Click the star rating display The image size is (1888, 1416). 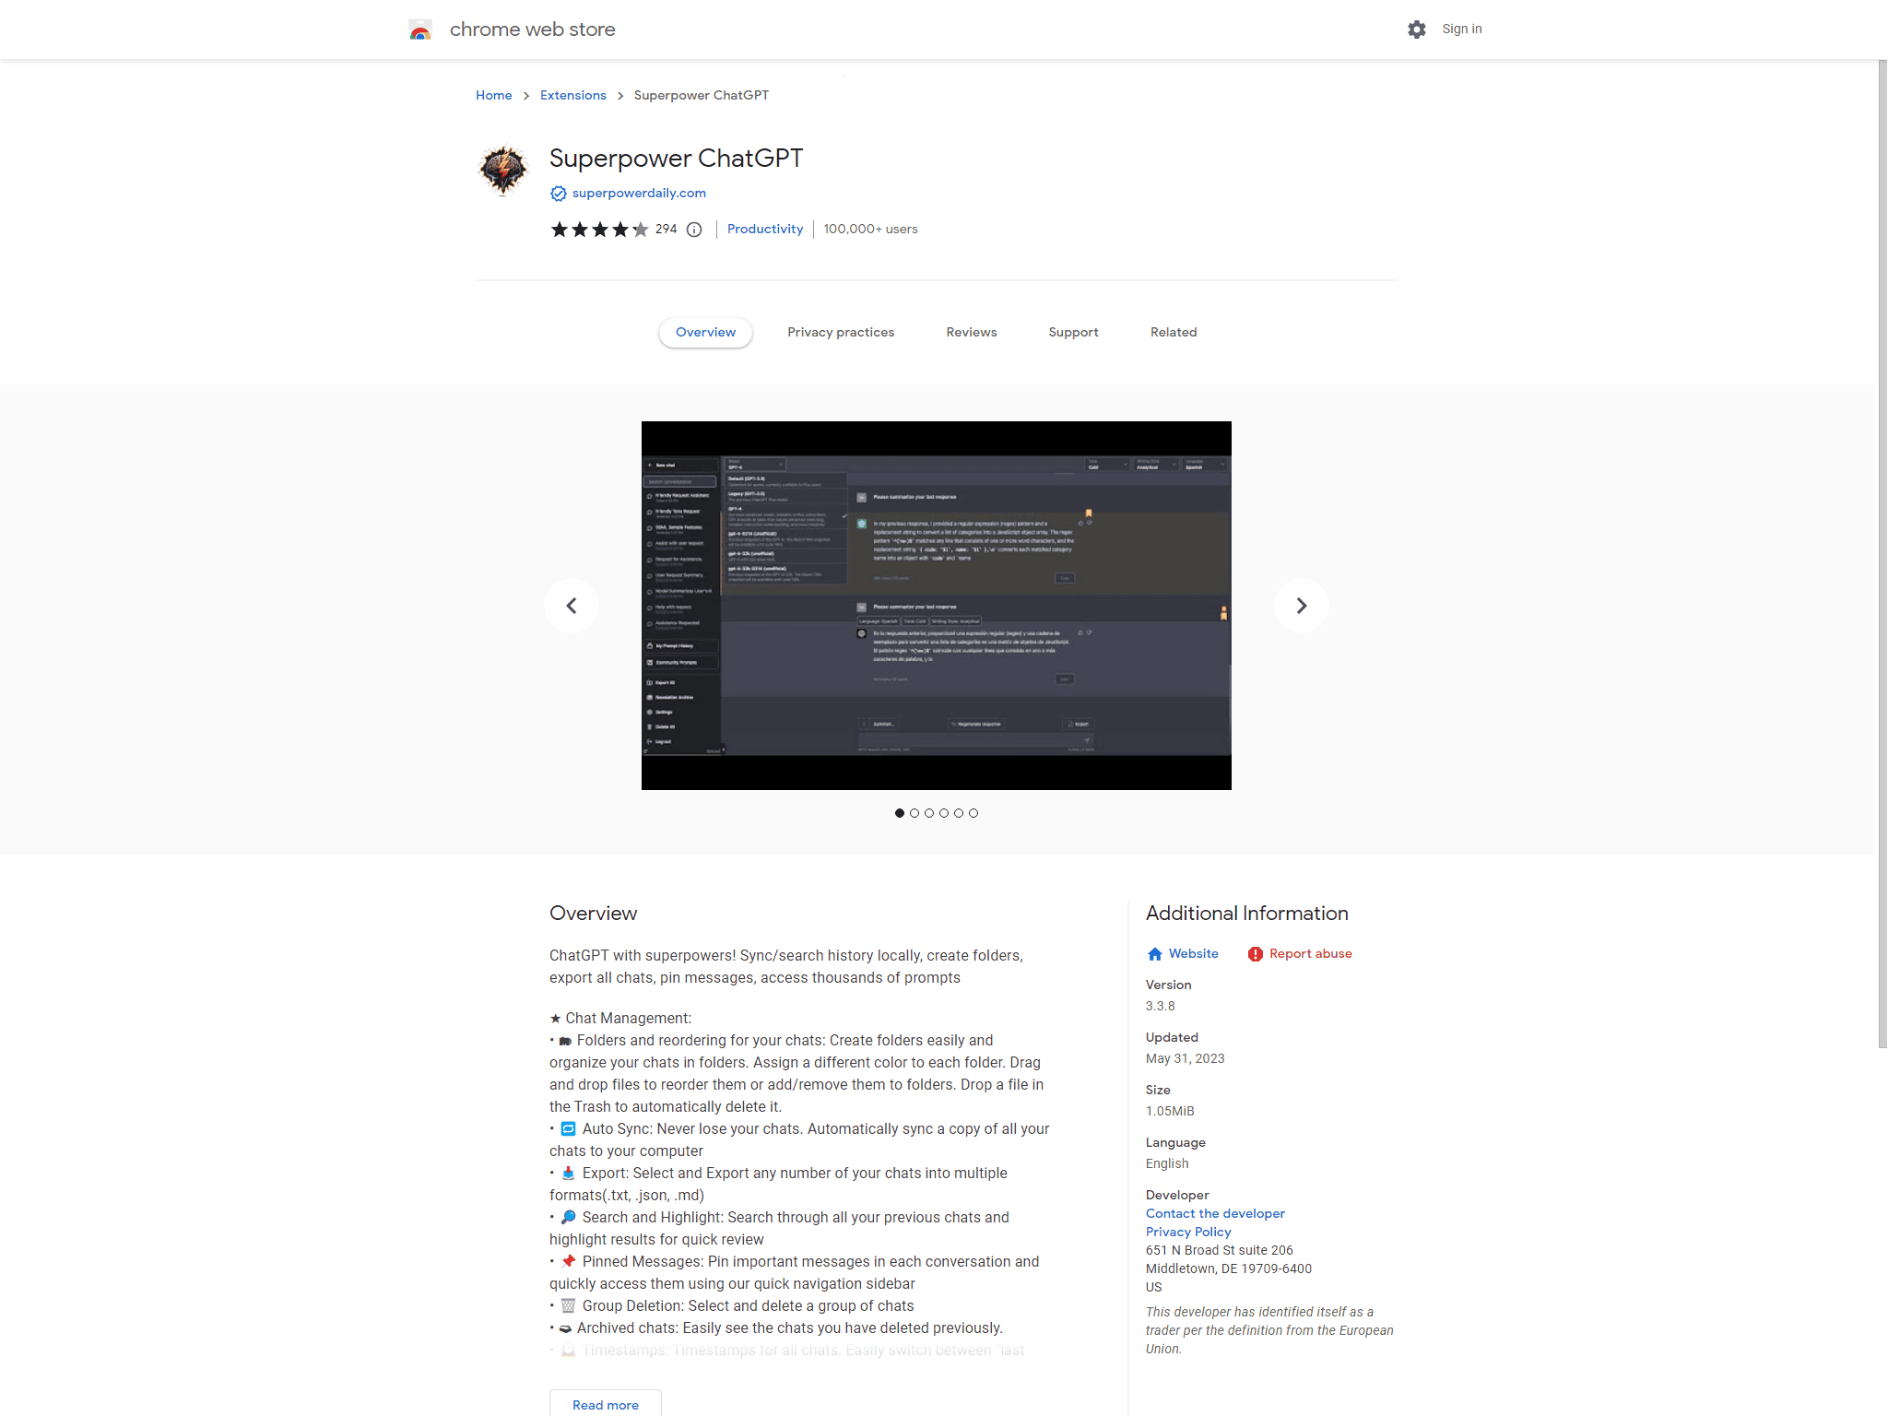(x=599, y=230)
